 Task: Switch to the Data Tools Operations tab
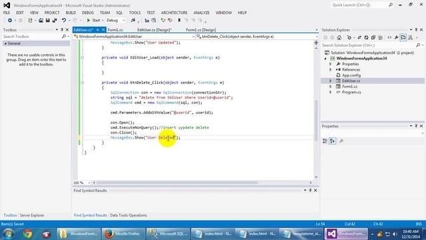(128, 215)
